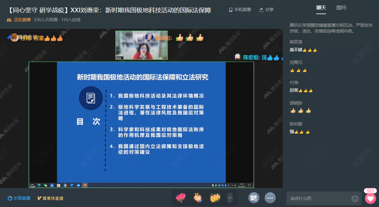Image resolution: width=379 pixels, height=207 pixels.
Task: Switch to the 提问 tab
Action: point(341,8)
